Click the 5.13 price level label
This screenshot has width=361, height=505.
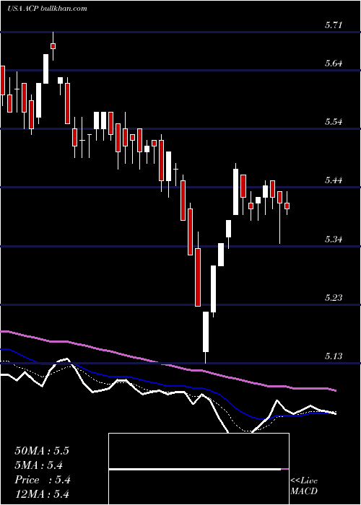334,356
